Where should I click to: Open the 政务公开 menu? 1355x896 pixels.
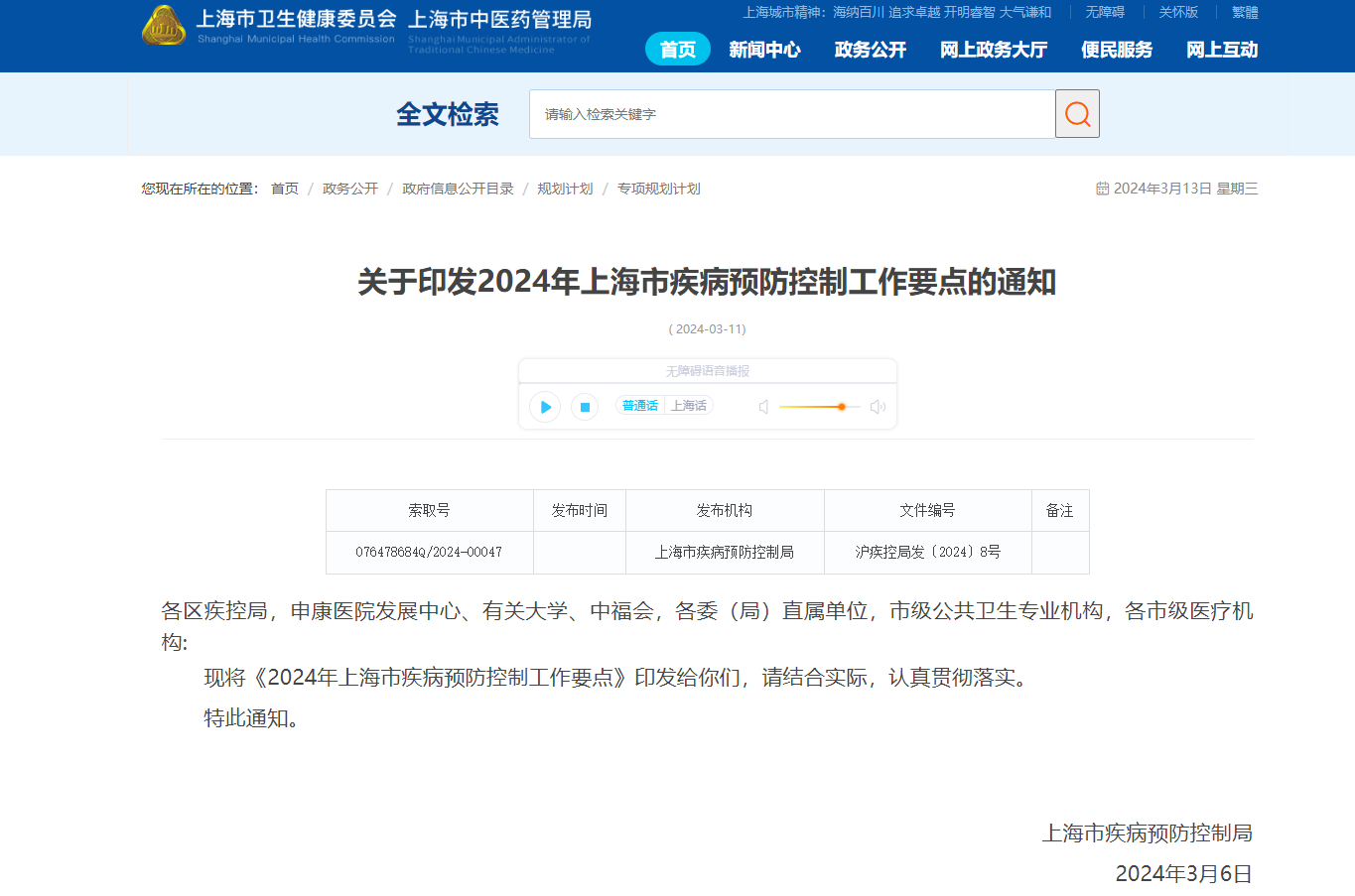(871, 50)
